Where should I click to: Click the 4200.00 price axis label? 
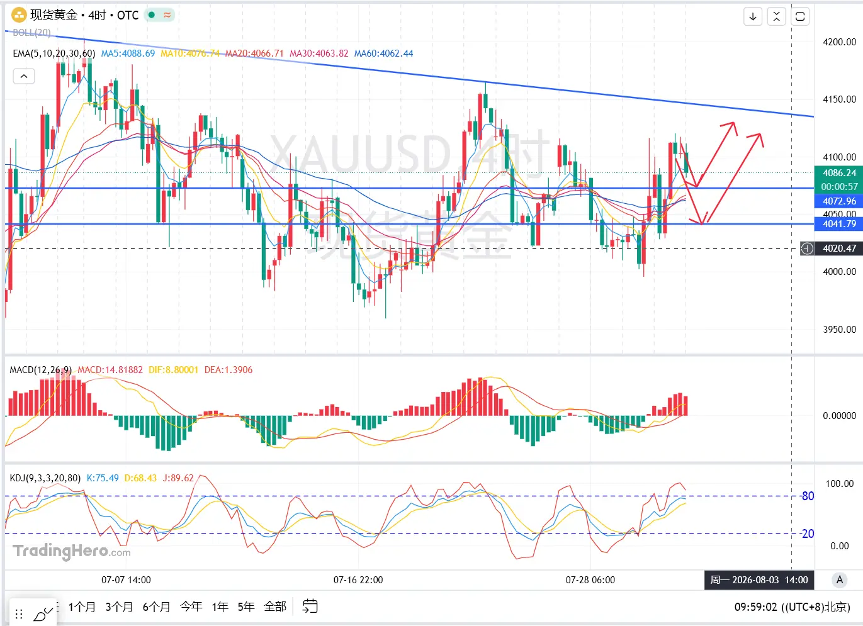point(839,42)
